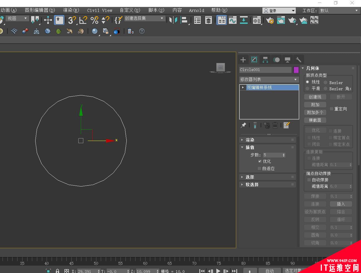
Task: Toggle the 重定向 checkbox
Action: pyautogui.click(x=331, y=109)
